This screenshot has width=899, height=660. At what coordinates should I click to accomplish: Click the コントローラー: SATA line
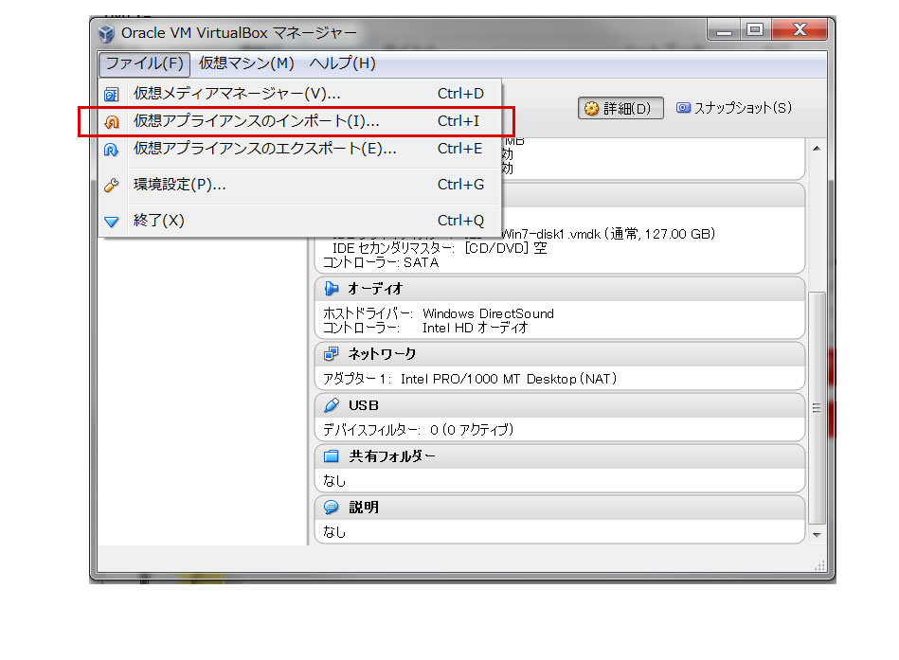381,263
